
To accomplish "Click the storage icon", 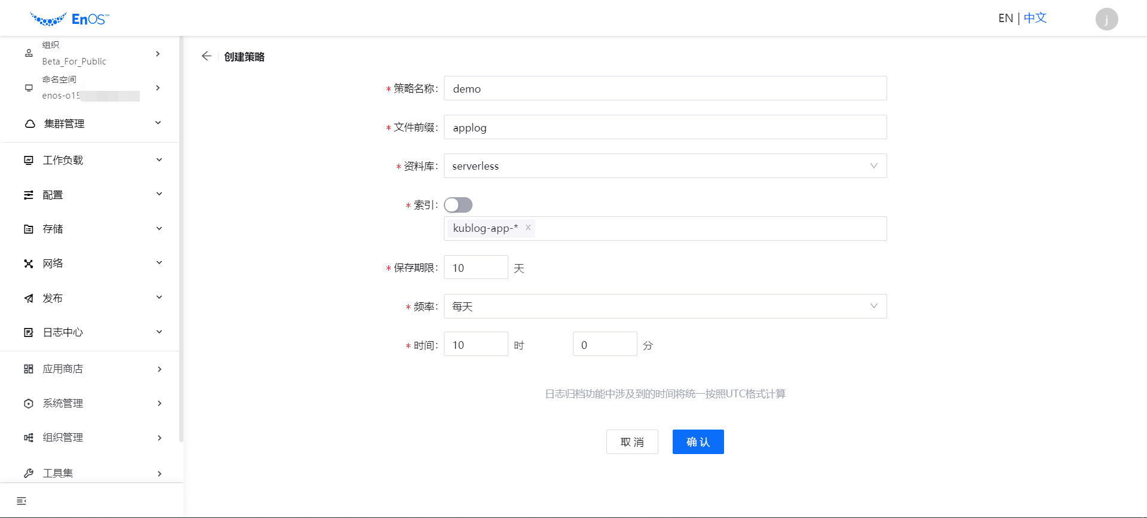I will click(29, 229).
